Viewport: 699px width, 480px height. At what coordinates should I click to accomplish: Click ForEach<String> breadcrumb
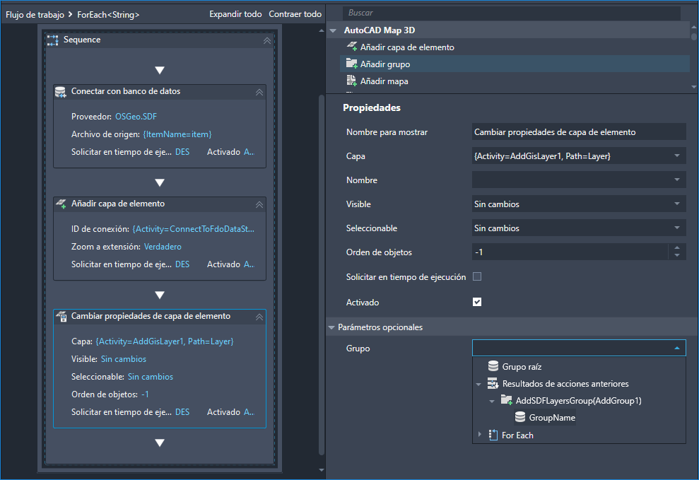(108, 15)
